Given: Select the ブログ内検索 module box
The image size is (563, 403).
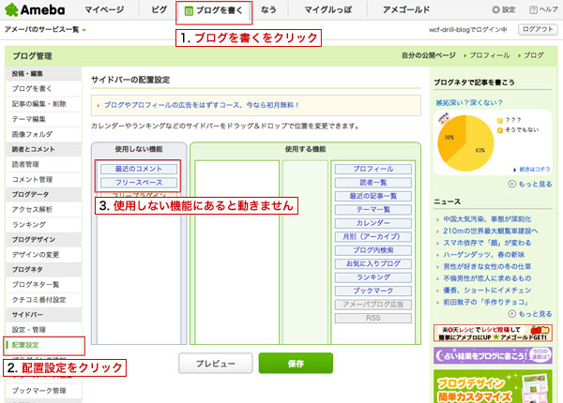Looking at the screenshot, I should pos(373,250).
